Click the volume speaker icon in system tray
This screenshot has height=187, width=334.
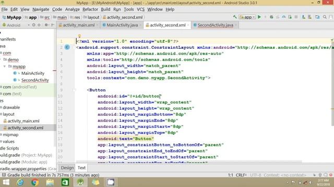pyautogui.click(x=310, y=182)
